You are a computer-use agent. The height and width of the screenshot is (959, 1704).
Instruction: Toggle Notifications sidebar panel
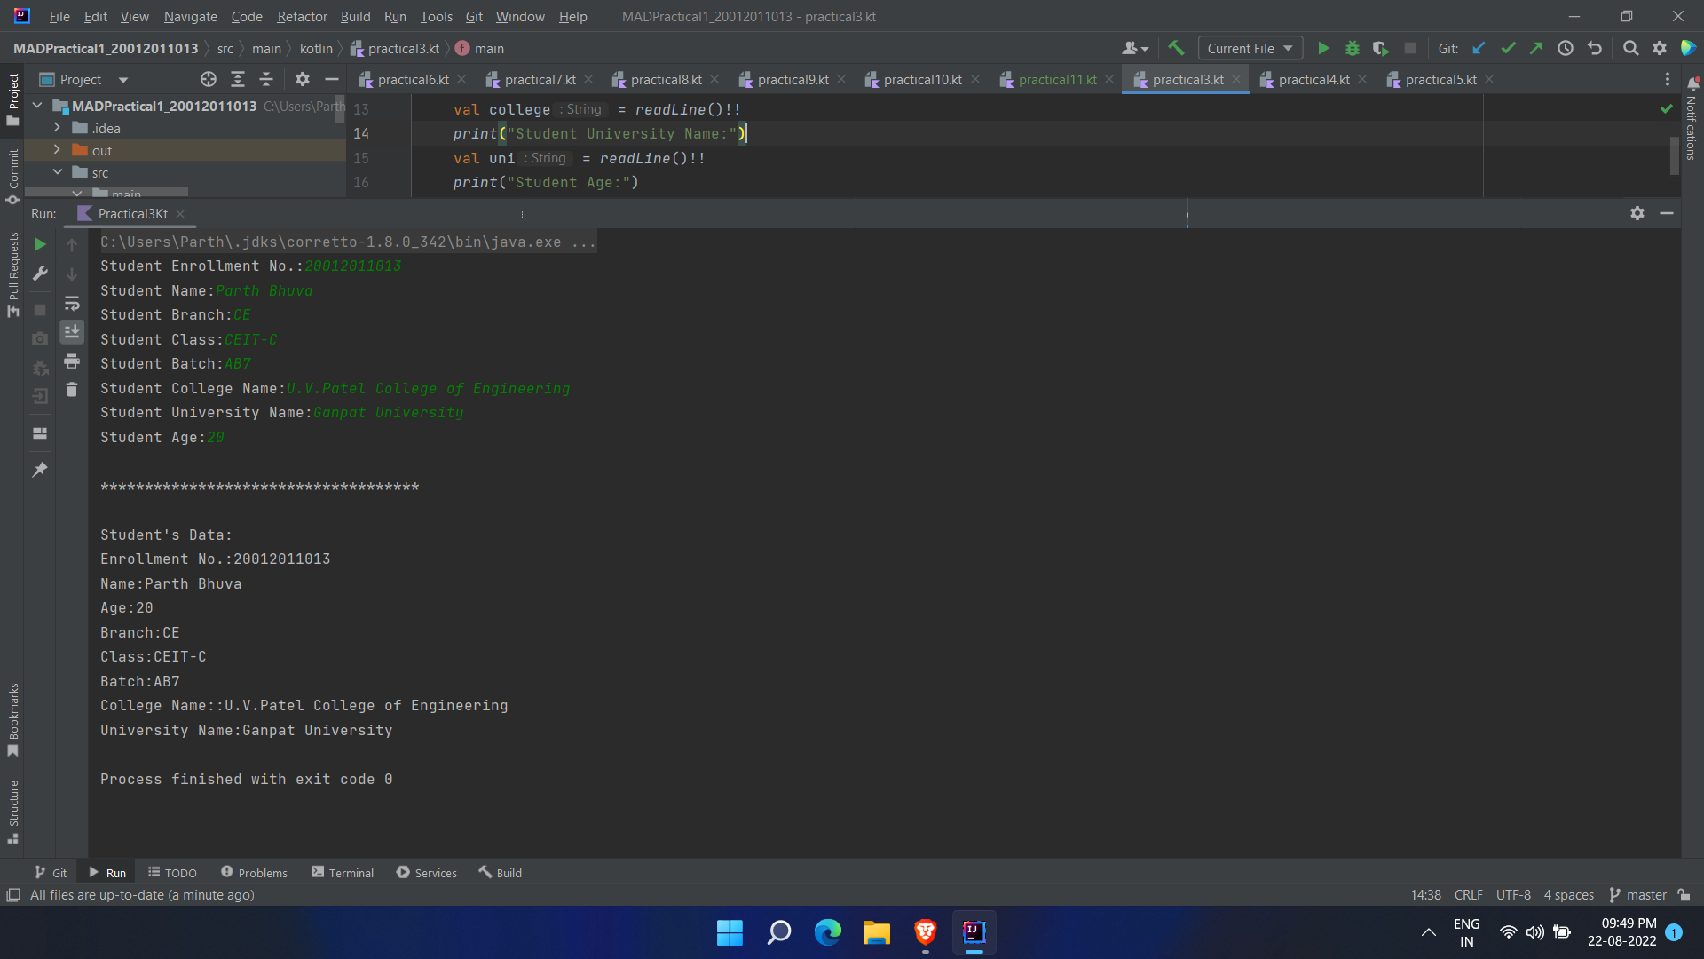pos(1692,118)
